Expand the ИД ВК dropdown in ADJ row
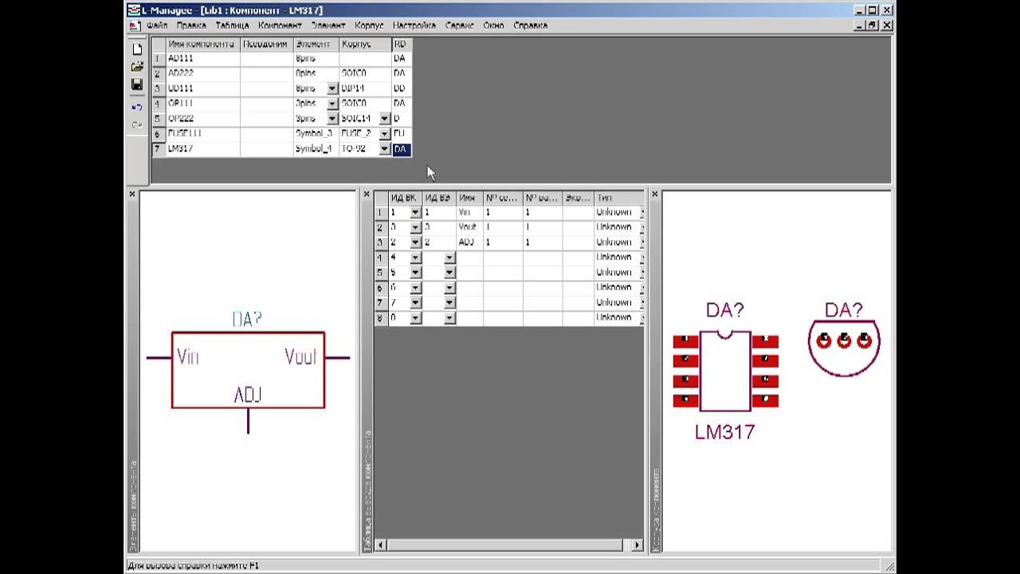The width and height of the screenshot is (1020, 574). (414, 242)
